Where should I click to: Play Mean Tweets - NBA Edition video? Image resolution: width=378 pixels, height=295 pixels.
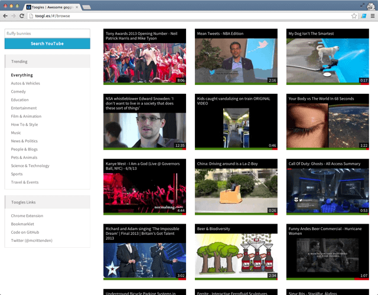[x=236, y=57]
